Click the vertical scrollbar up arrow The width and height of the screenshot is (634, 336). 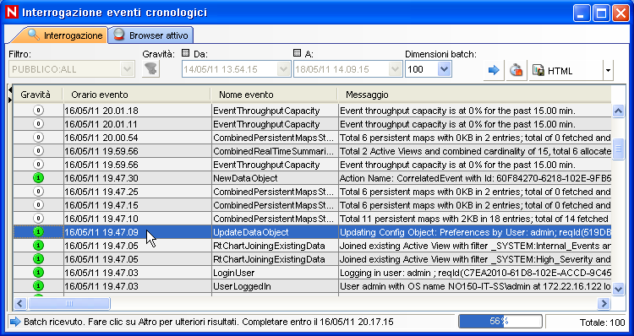pyautogui.click(x=618, y=111)
